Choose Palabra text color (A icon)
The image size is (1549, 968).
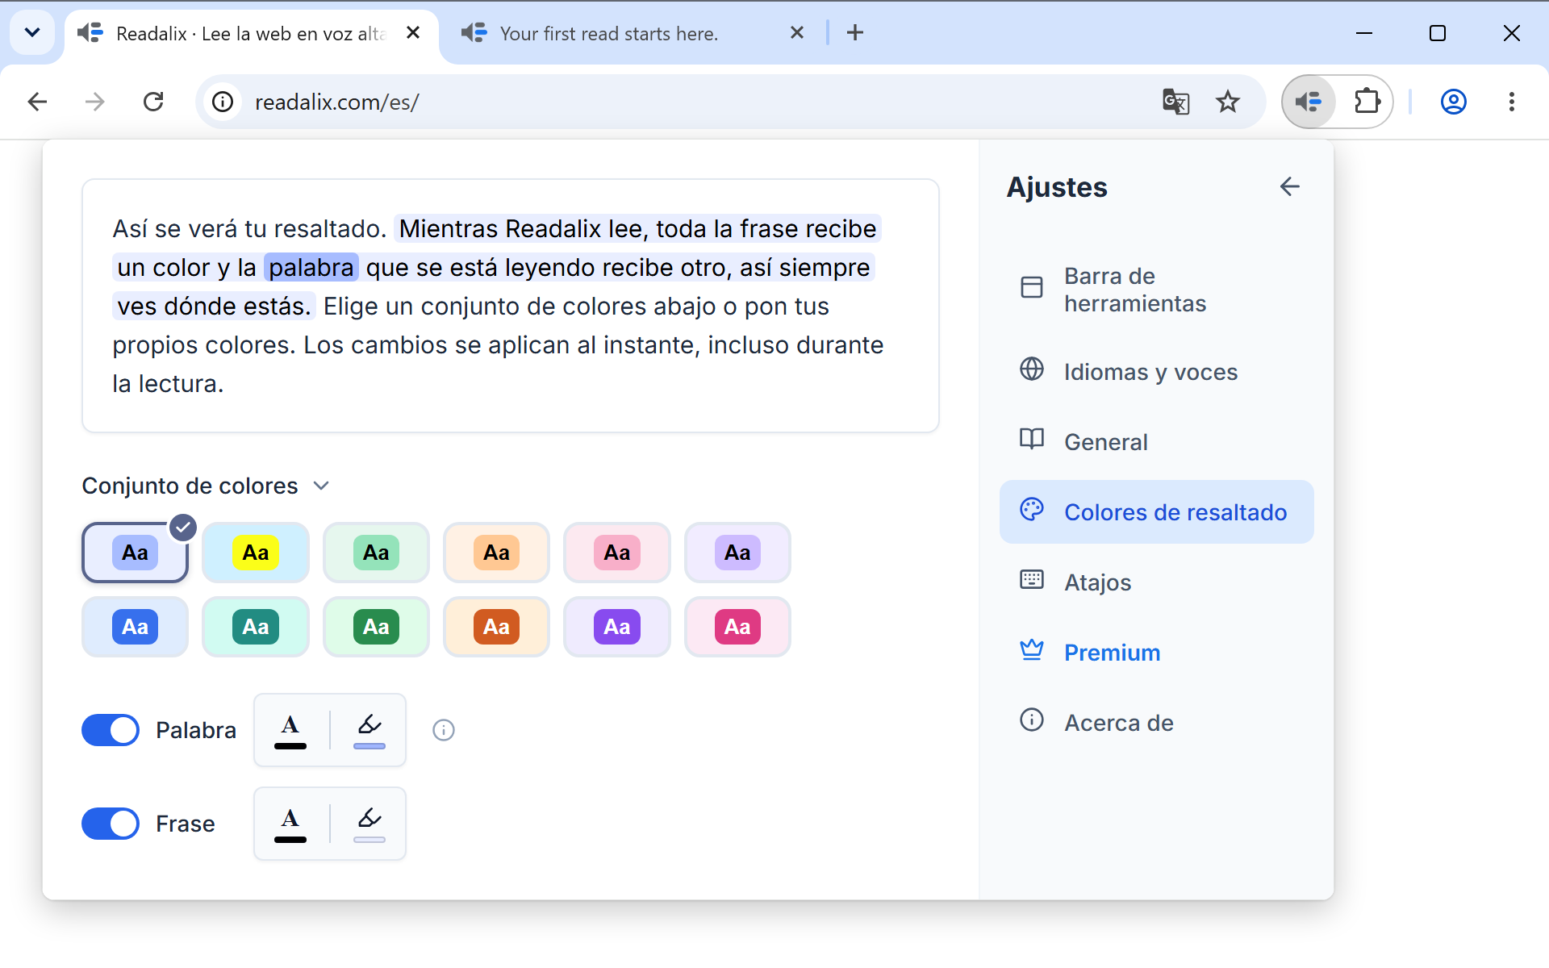click(290, 730)
